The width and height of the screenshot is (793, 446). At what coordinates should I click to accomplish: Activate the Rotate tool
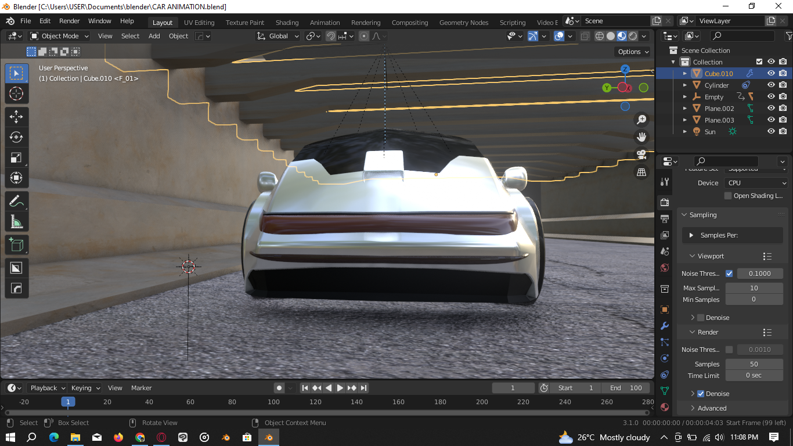[x=17, y=137]
